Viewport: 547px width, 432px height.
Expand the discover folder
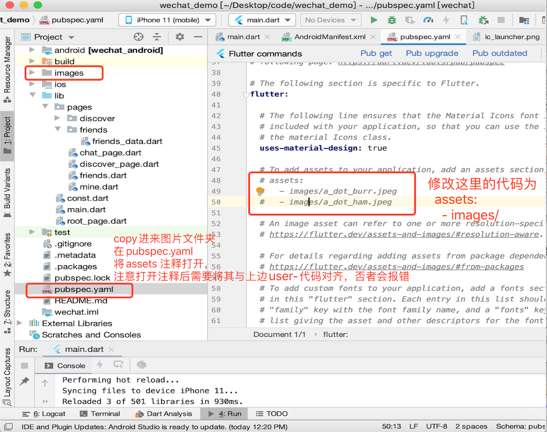pyautogui.click(x=57, y=118)
